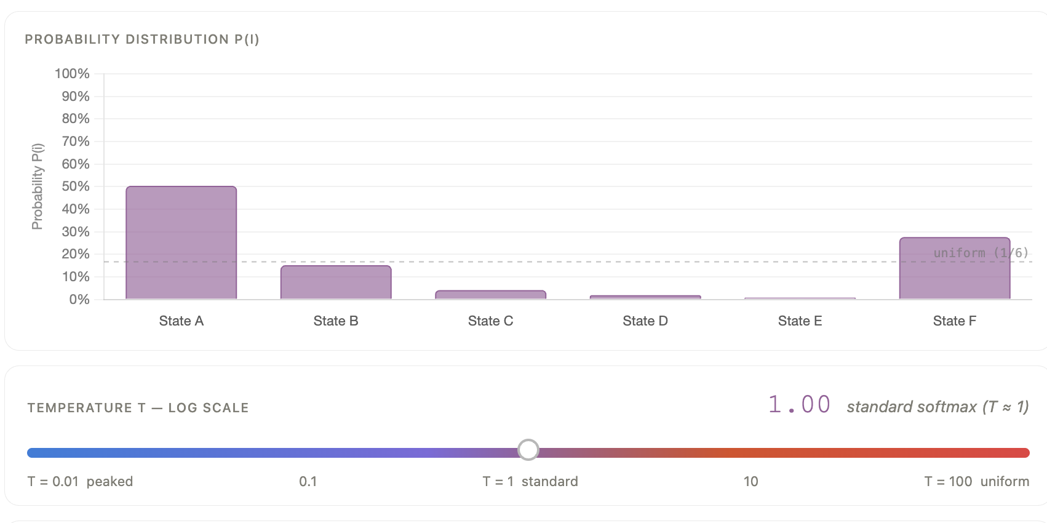Screen dimensions: 1047x523
Task: Click the 'T = 0.01 peaked' label
Action: pos(80,482)
